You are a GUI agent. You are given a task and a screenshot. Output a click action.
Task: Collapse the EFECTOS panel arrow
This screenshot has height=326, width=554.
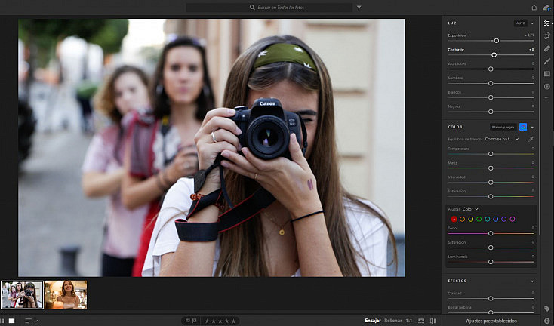click(x=532, y=281)
